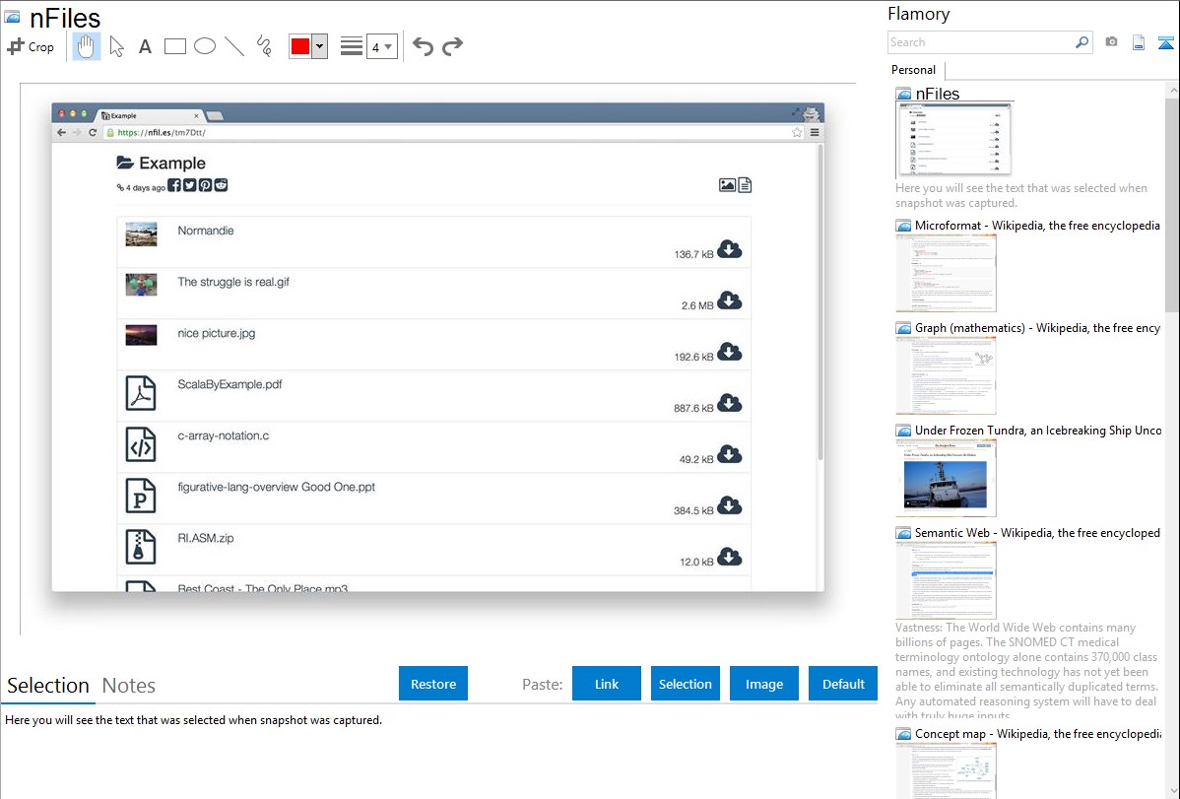Screen dimensions: 1180x799
Task: Click the magnifier search icon
Action: tap(1082, 42)
